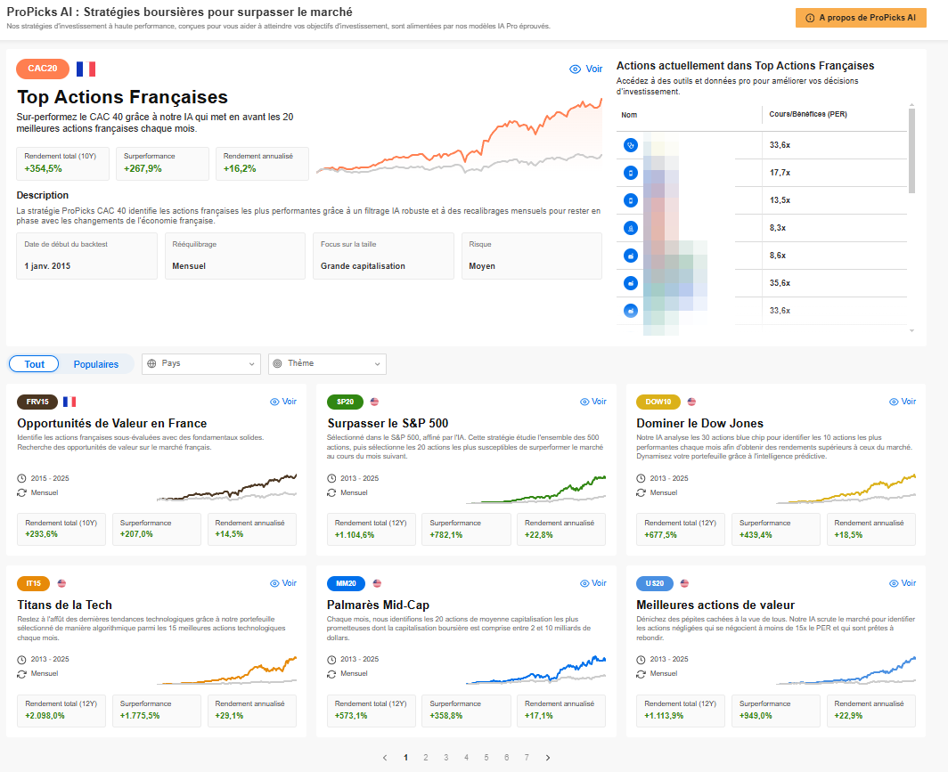The height and width of the screenshot is (772, 948).
Task: Click the US flag beside the US20 badge
Action: click(x=684, y=583)
